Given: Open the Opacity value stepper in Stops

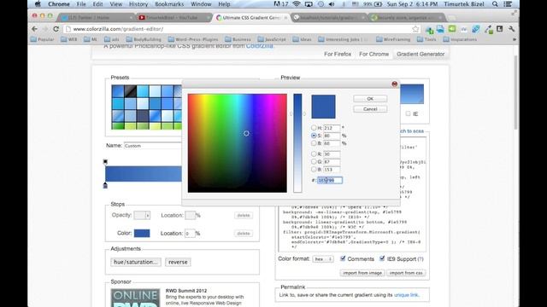Looking at the screenshot, I should [x=148, y=216].
